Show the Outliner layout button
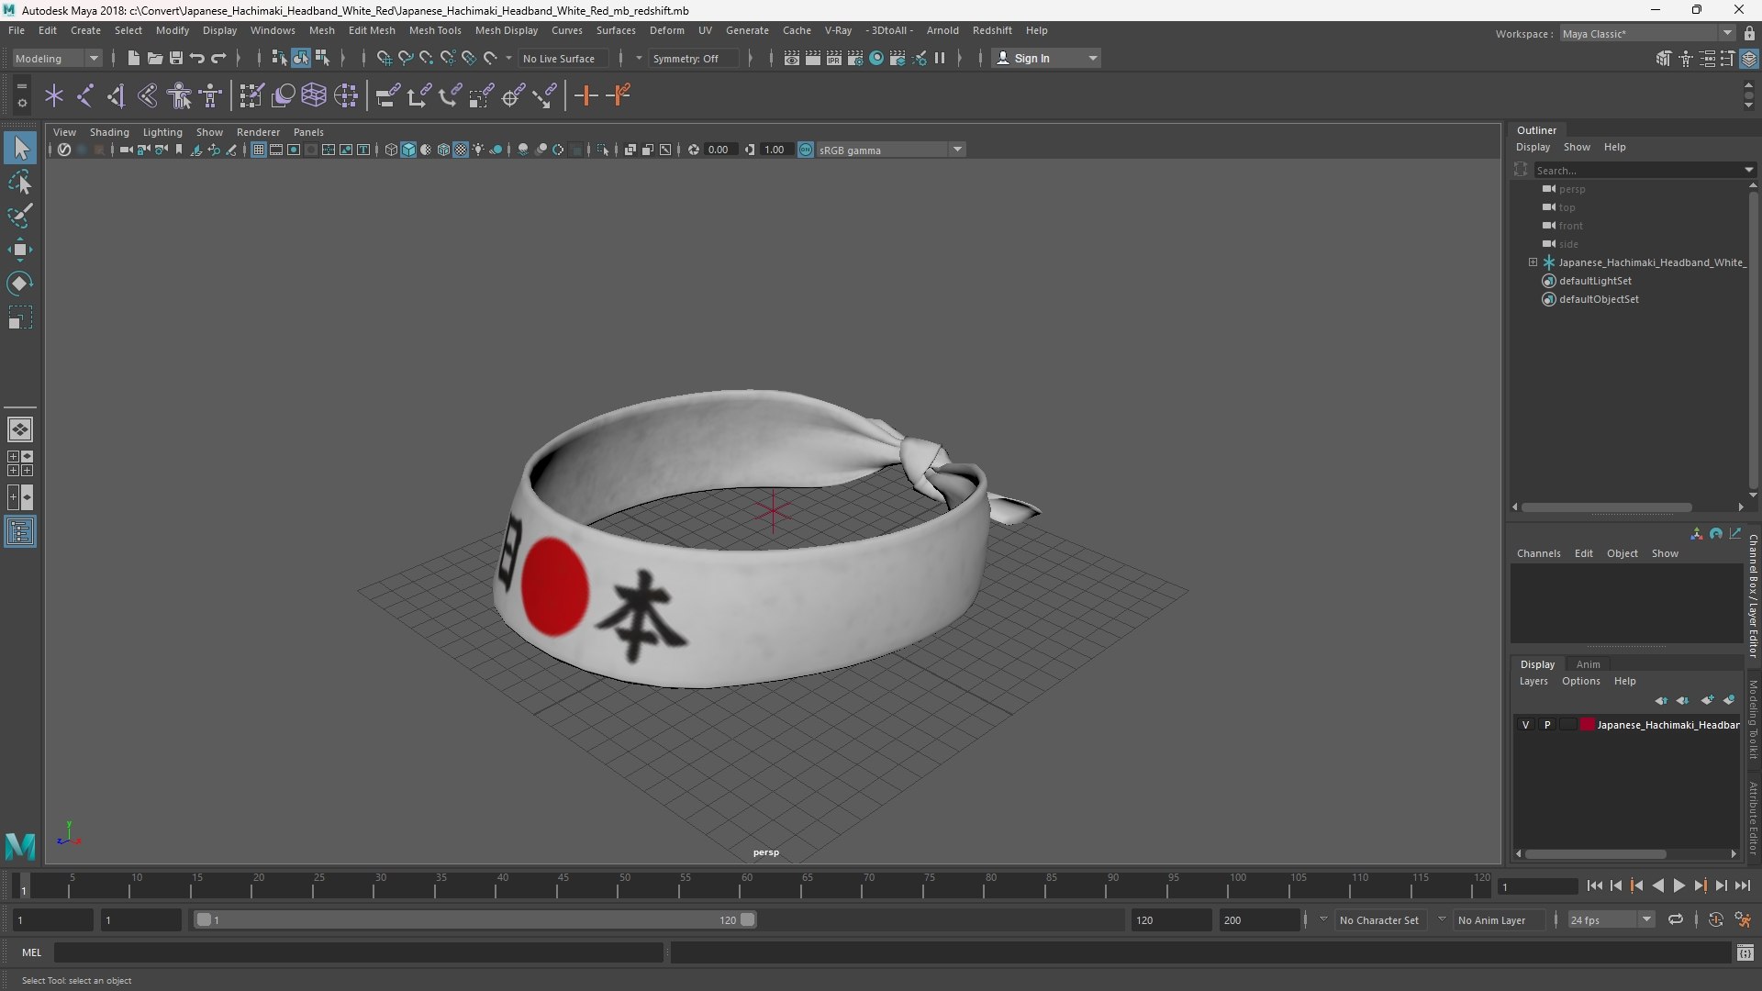The height and width of the screenshot is (991, 1762). 20,532
